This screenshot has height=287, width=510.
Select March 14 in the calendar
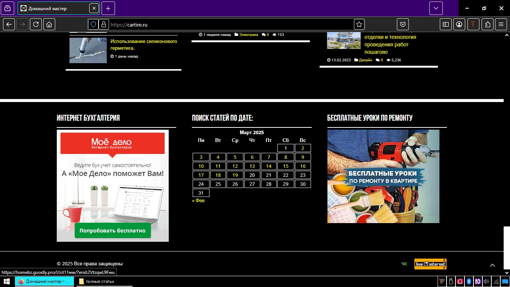coord(269,166)
